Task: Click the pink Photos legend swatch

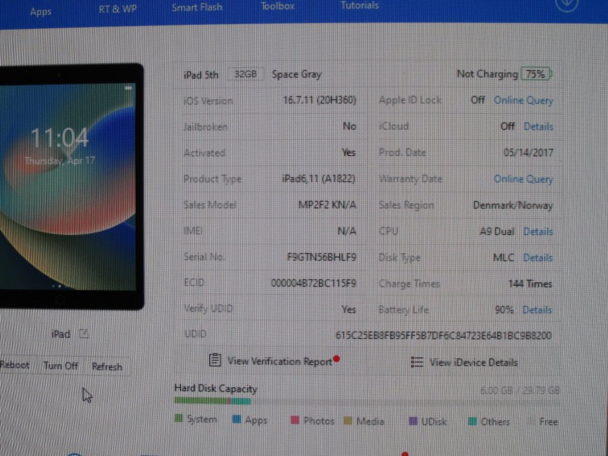Action: (x=295, y=420)
